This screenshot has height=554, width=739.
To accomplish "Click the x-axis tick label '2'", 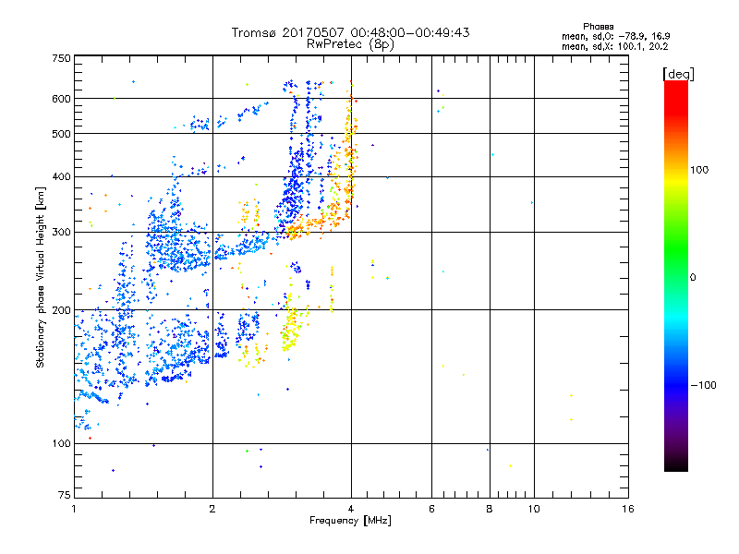I will pyautogui.click(x=212, y=509).
